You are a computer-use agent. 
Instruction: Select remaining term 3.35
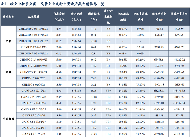tap(94, 115)
